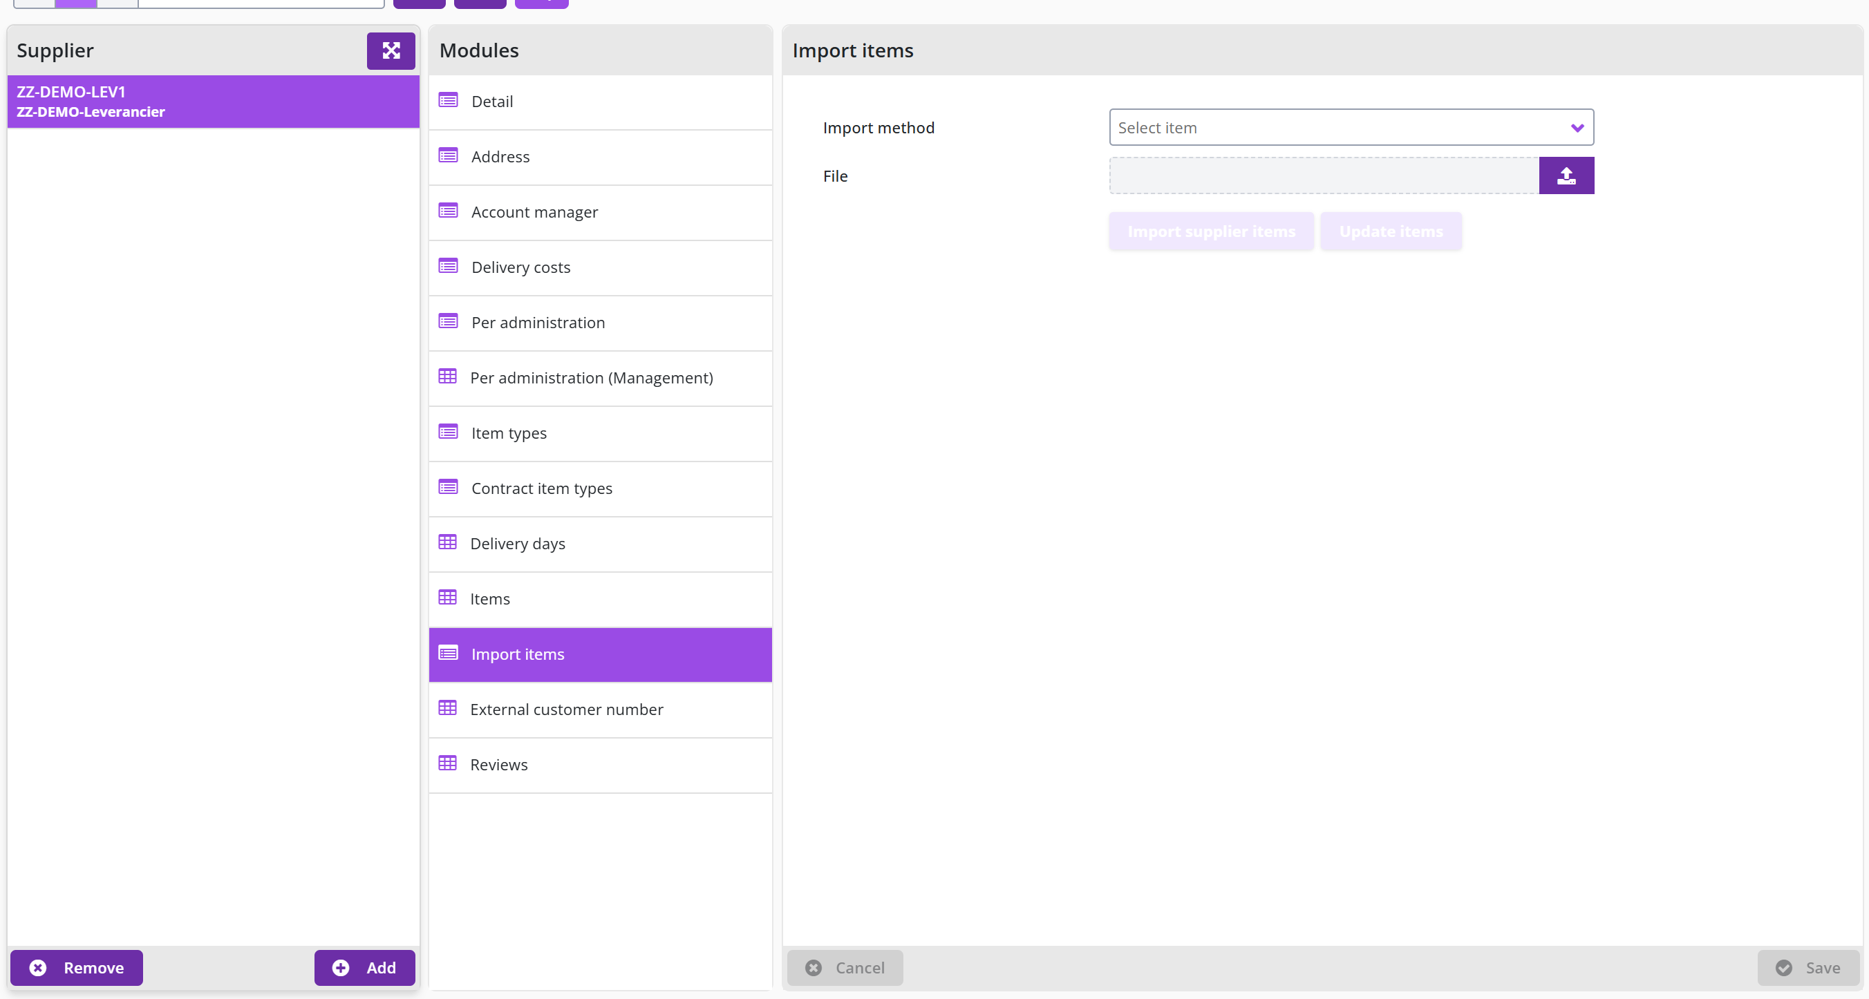This screenshot has width=1869, height=999.
Task: Open Per administration module
Action: 600,323
